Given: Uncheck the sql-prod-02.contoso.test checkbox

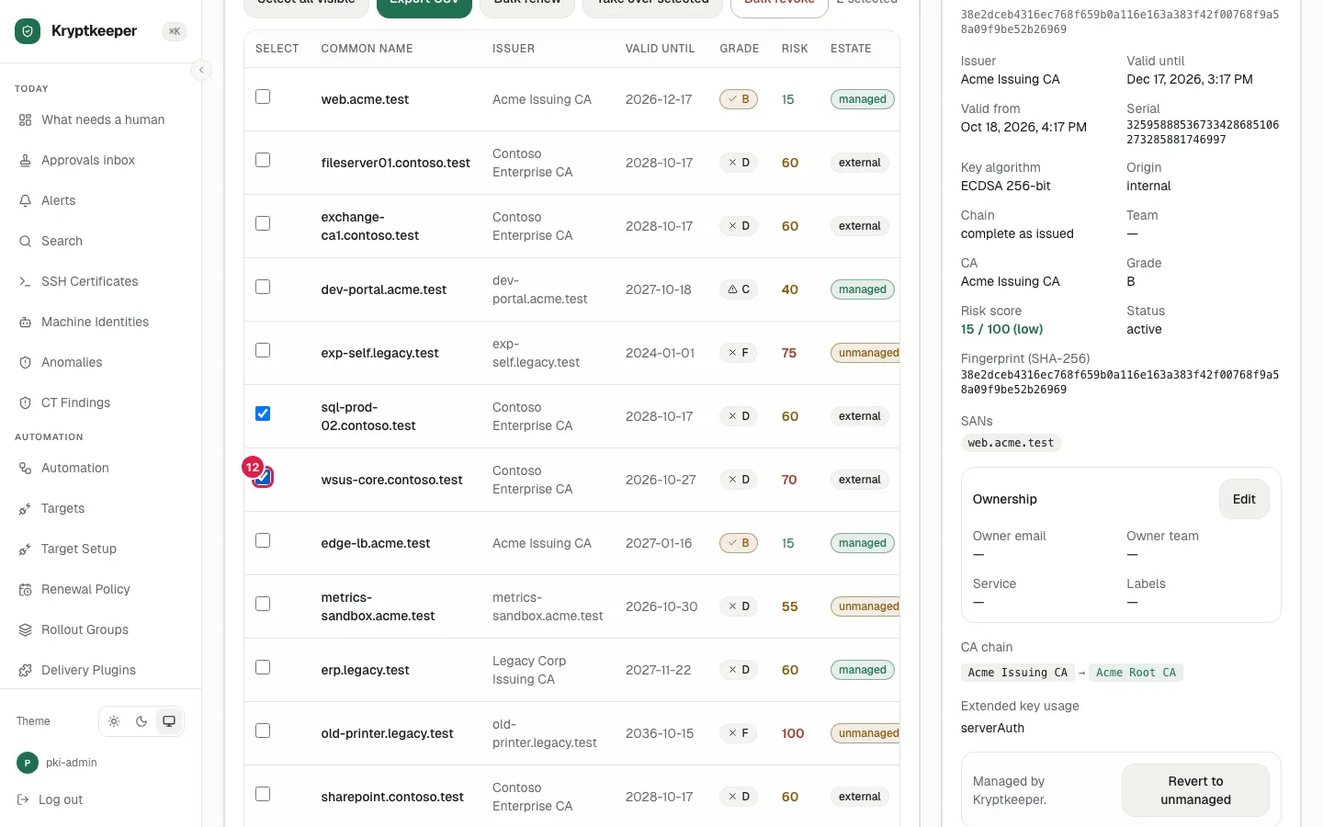Looking at the screenshot, I should coord(263,413).
